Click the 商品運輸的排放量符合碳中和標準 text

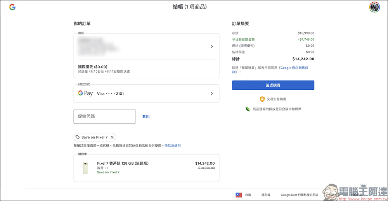pyautogui.click(x=277, y=109)
